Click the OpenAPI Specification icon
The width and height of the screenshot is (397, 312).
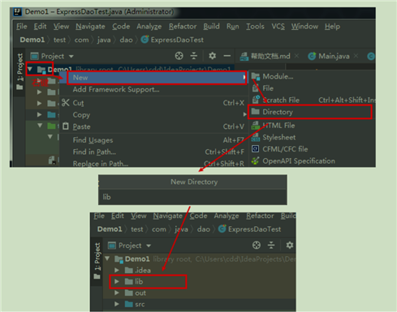click(255, 160)
